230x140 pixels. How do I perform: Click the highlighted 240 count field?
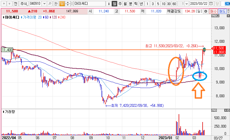click(225, 4)
